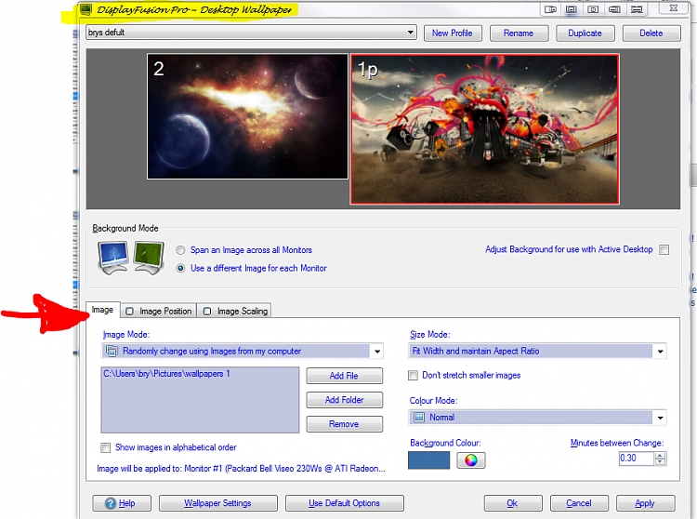Toggle checkbox on Image Scaling tab
The image size is (697, 519).
207,312
